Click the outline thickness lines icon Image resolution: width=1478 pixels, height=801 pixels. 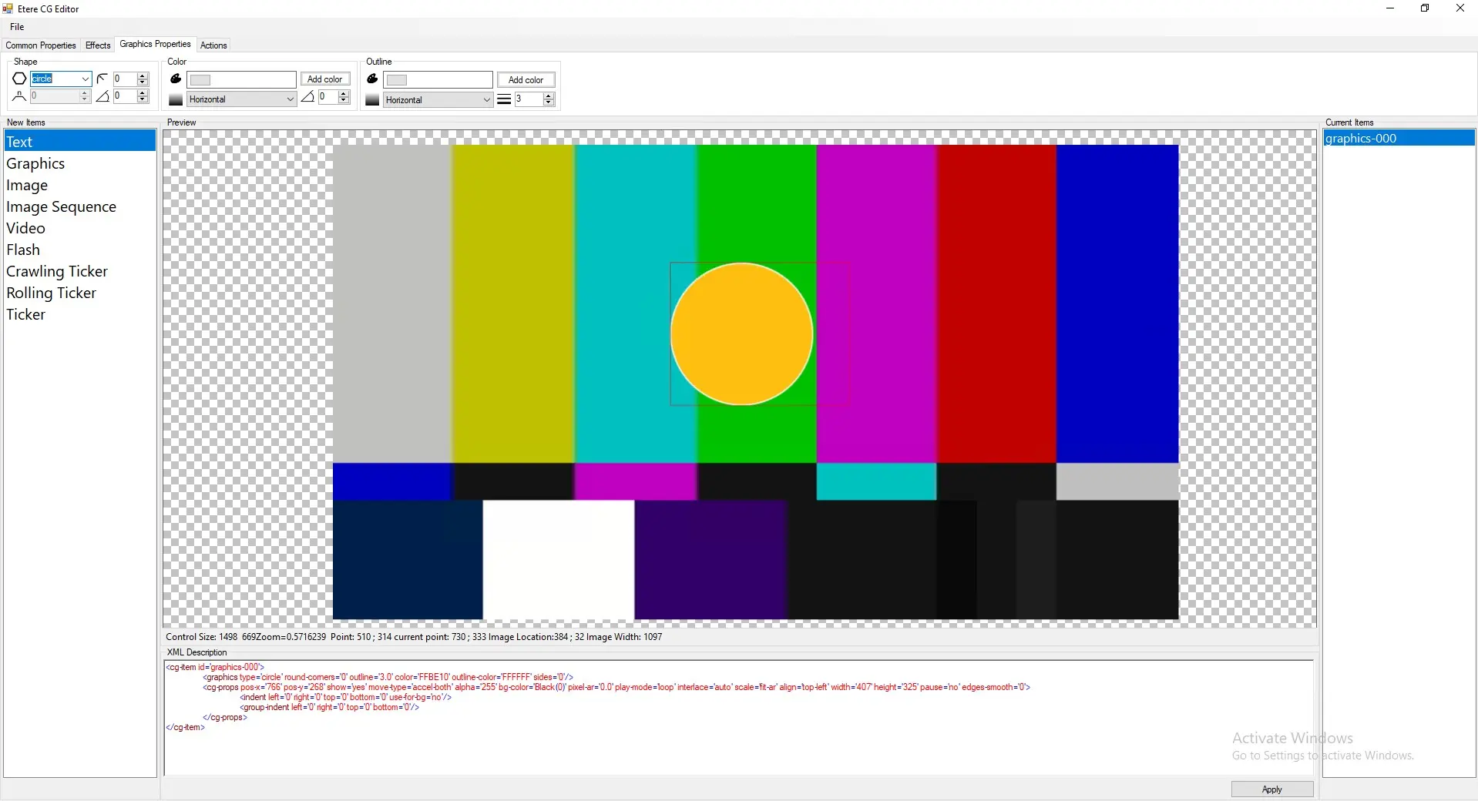click(x=504, y=99)
